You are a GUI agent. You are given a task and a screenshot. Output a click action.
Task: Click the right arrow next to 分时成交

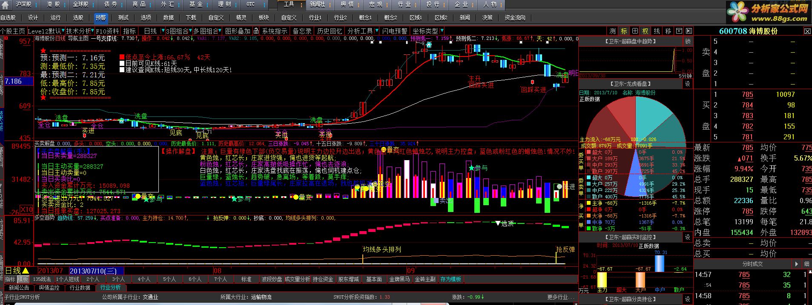pyautogui.click(x=796, y=264)
